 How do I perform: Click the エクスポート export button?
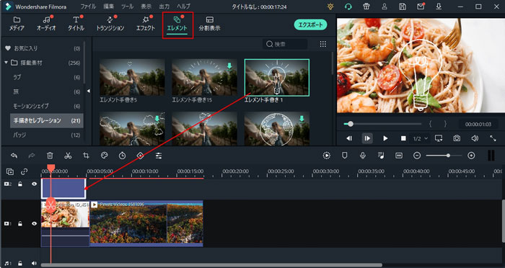310,24
